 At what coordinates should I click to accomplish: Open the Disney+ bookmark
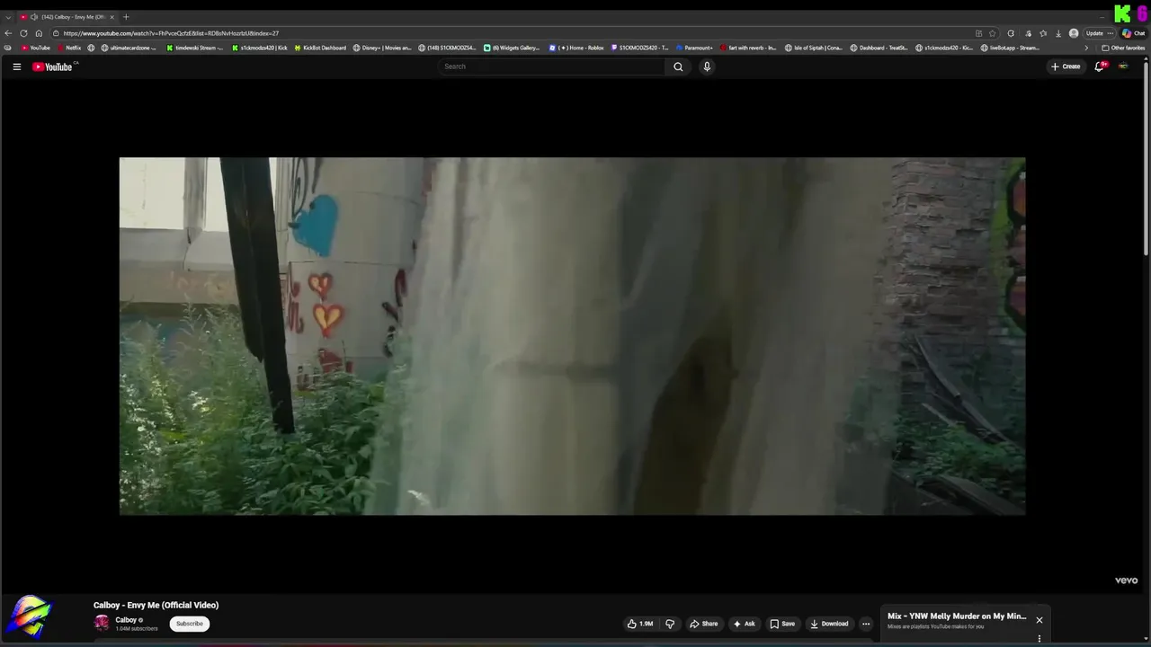pyautogui.click(x=382, y=48)
